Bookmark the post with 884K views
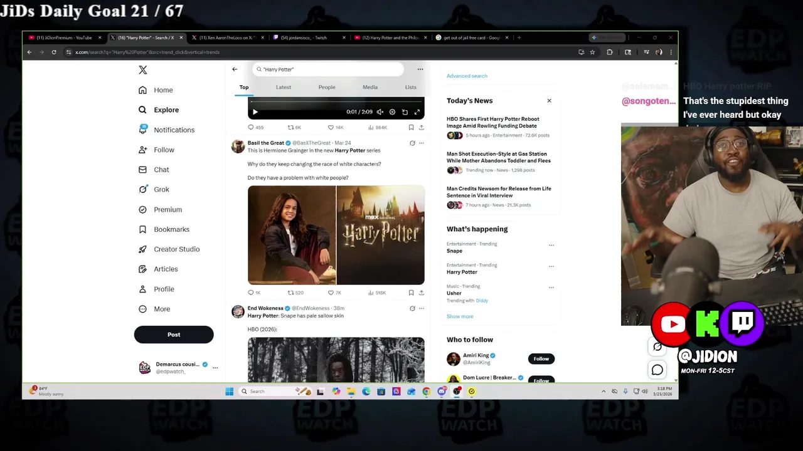Viewport: 803px width, 451px height. click(411, 127)
